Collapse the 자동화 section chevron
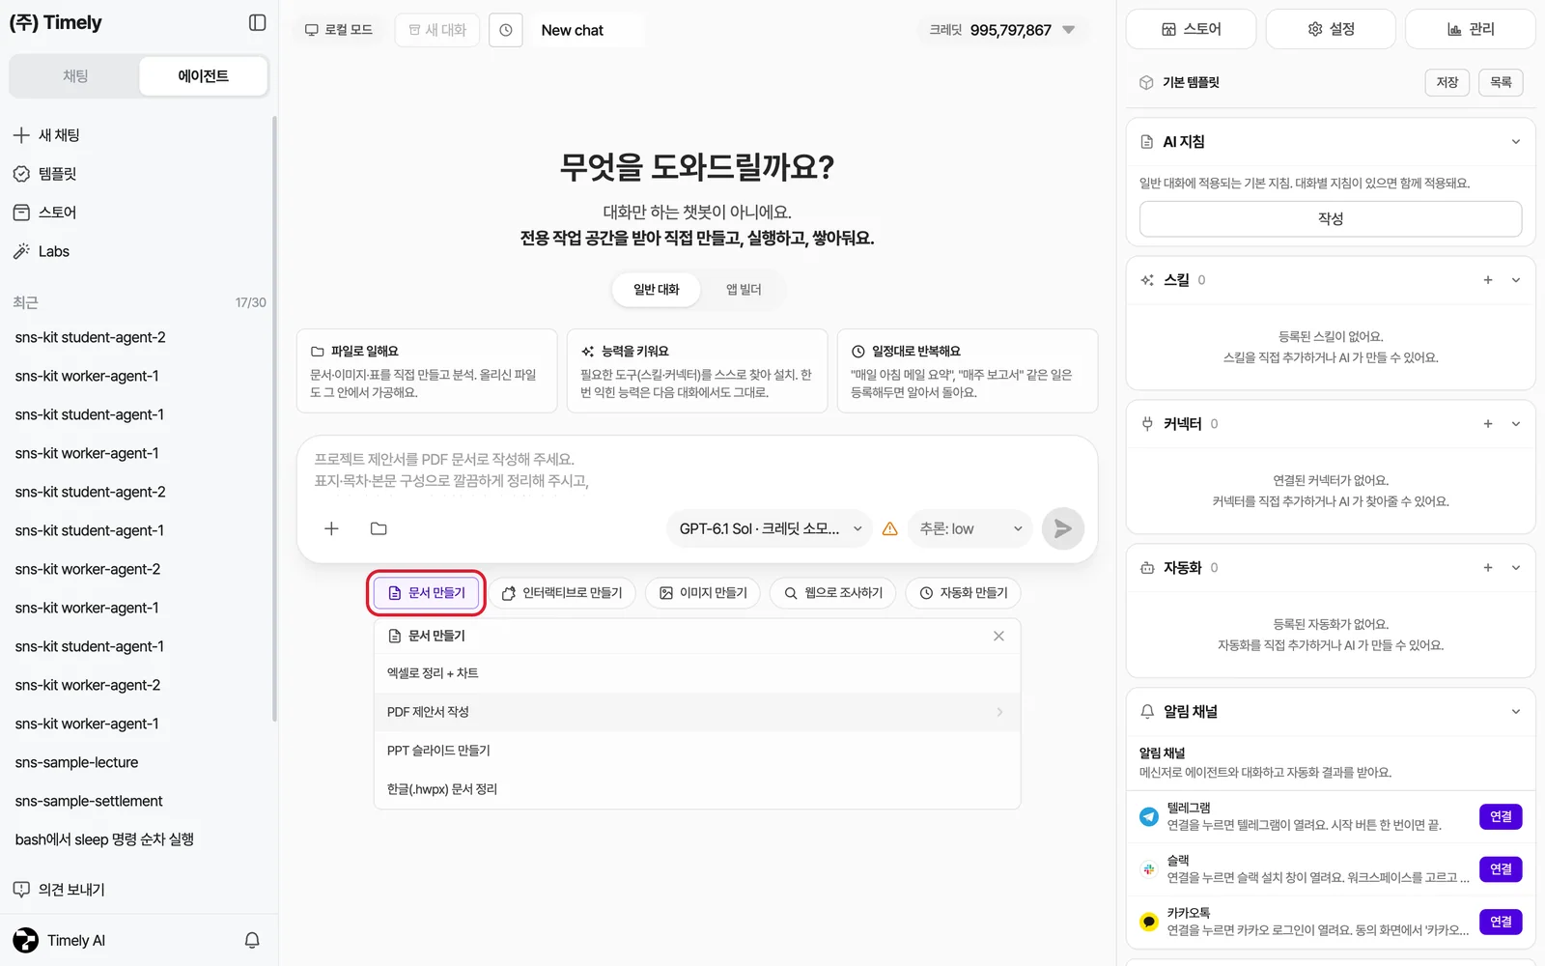 pyautogui.click(x=1516, y=568)
